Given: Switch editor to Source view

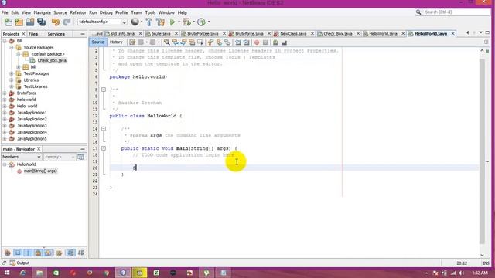Looking at the screenshot, I should [x=97, y=42].
